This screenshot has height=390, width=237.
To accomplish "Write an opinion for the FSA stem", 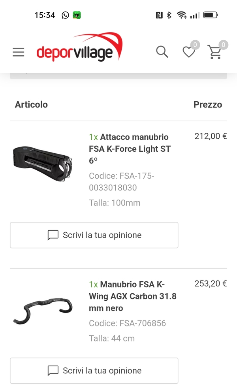I will pyautogui.click(x=94, y=235).
